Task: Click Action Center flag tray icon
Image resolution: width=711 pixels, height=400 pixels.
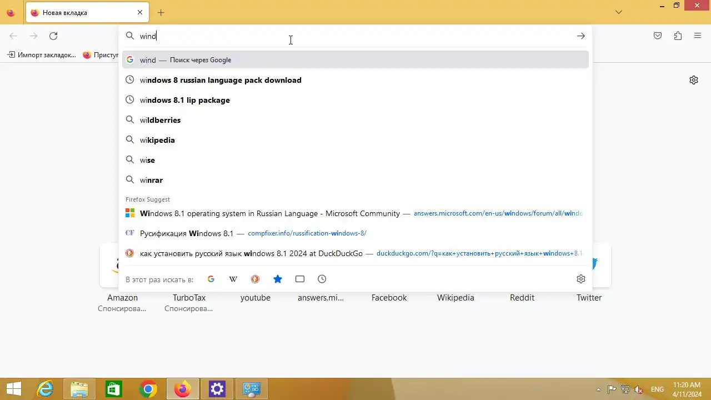Action: point(612,389)
